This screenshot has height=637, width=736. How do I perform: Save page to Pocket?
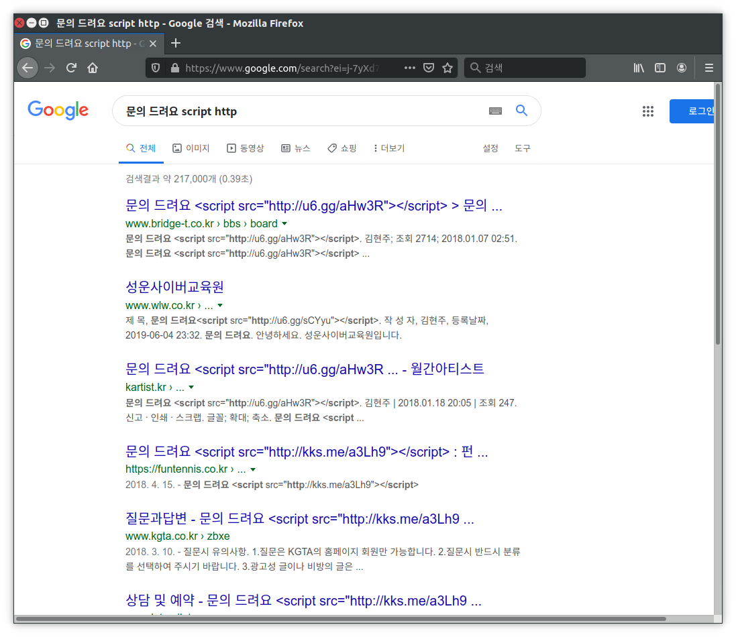pyautogui.click(x=429, y=68)
